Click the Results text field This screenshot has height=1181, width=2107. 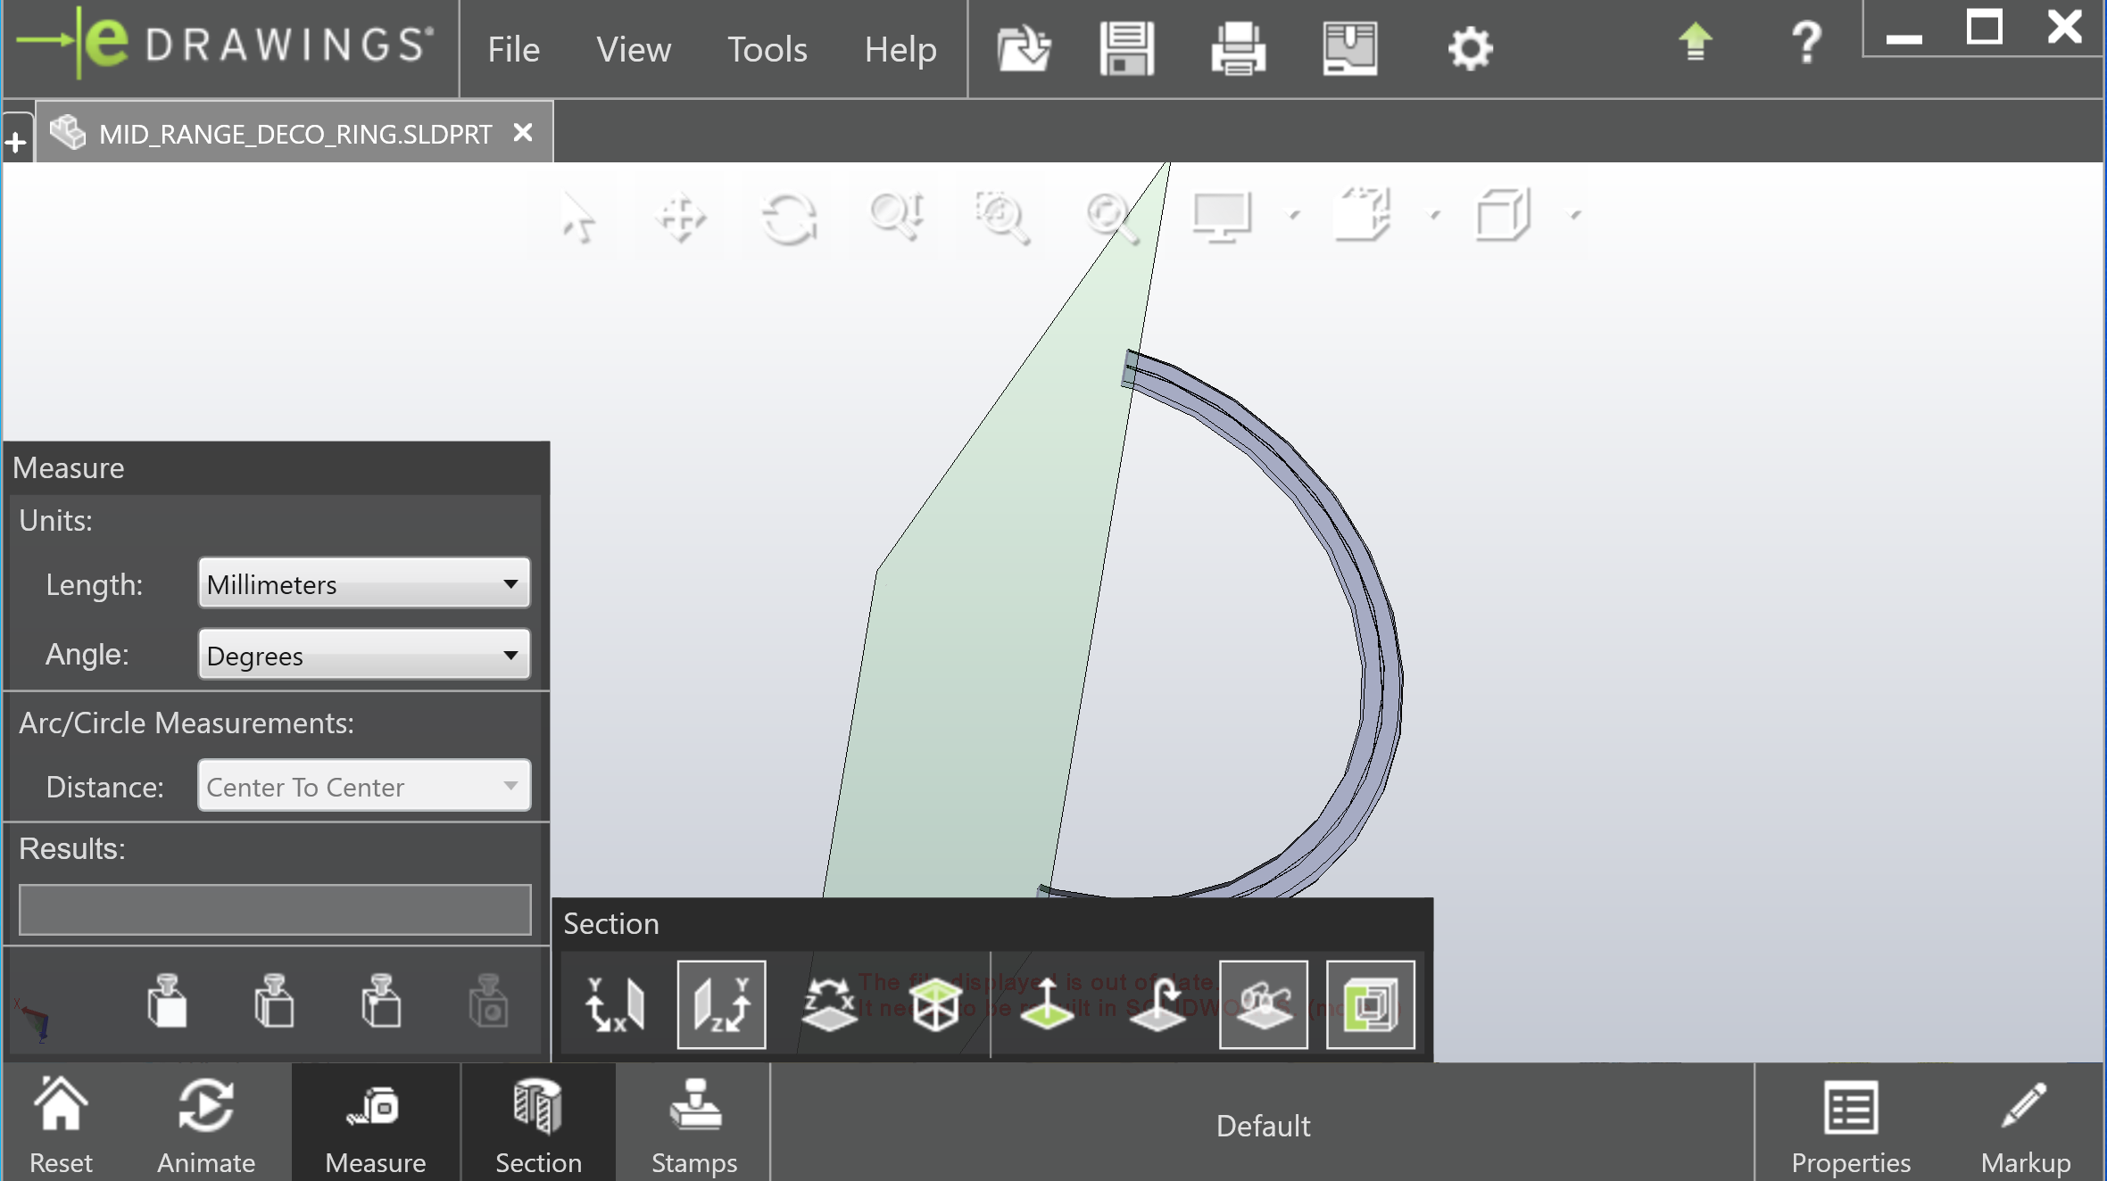click(x=275, y=910)
